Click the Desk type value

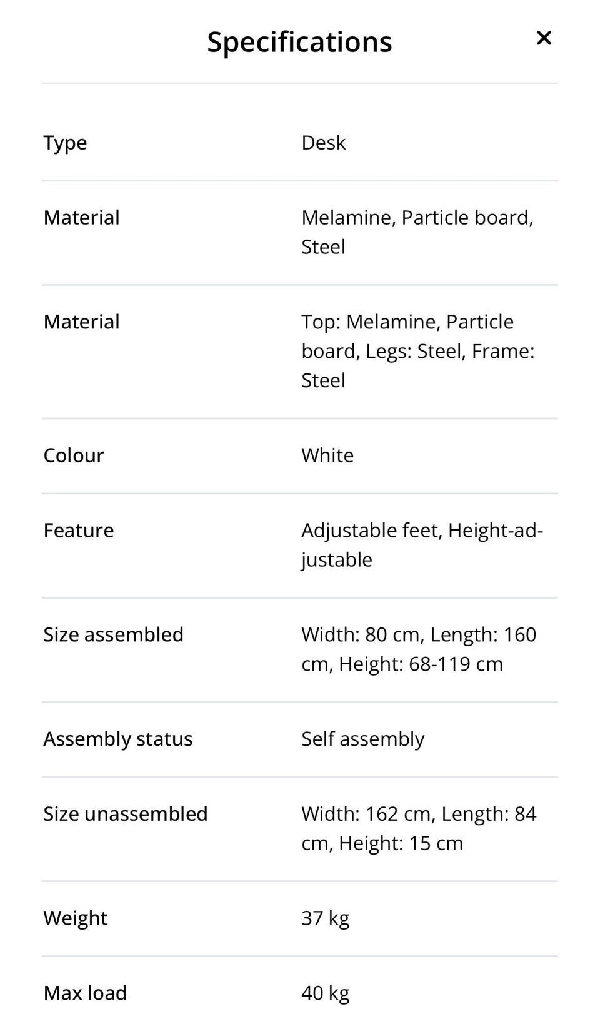(323, 143)
